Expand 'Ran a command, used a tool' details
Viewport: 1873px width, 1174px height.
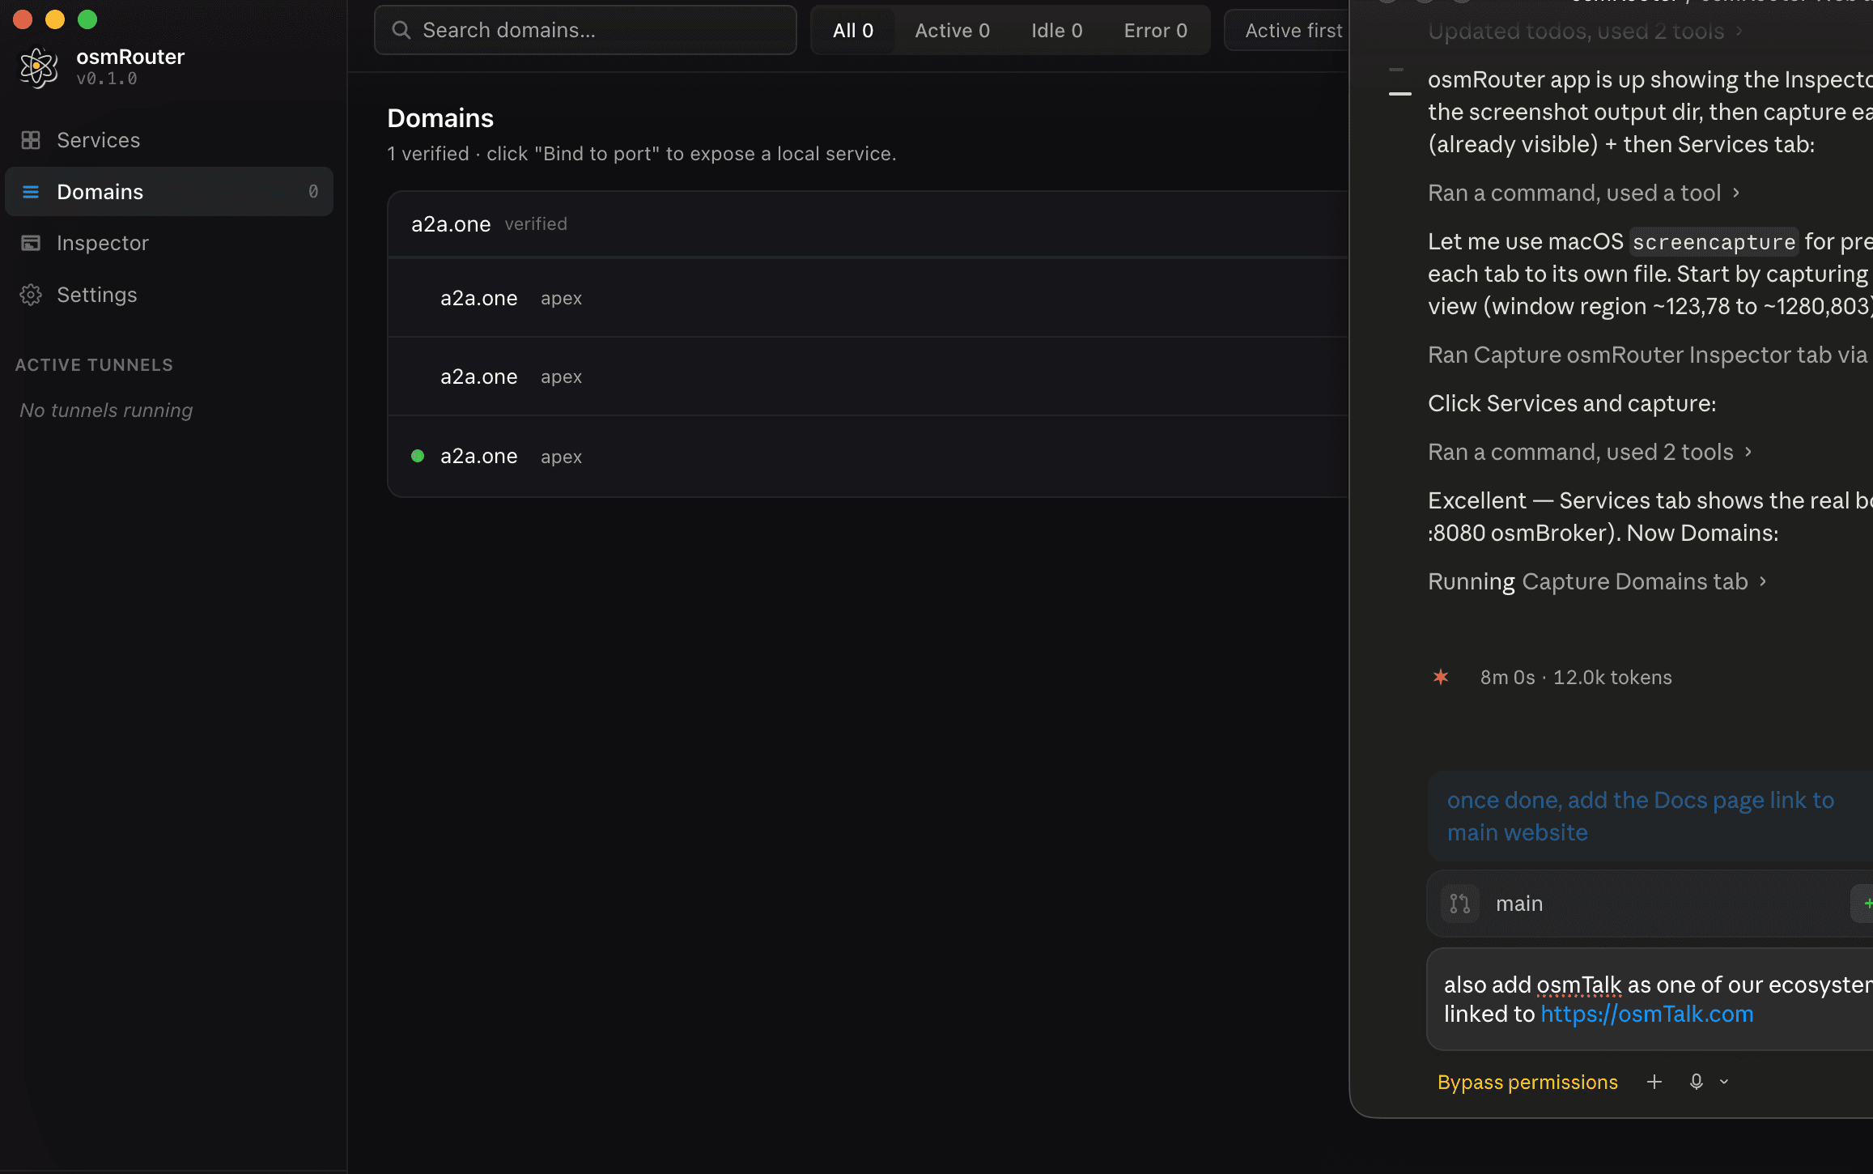pos(1584,193)
